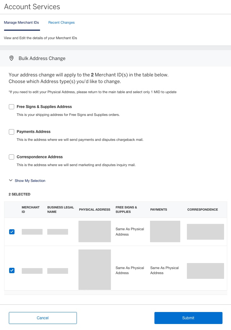Viewport: 231px width, 330px height.
Task: Click the Show My Selection link text
Action: tap(30, 181)
